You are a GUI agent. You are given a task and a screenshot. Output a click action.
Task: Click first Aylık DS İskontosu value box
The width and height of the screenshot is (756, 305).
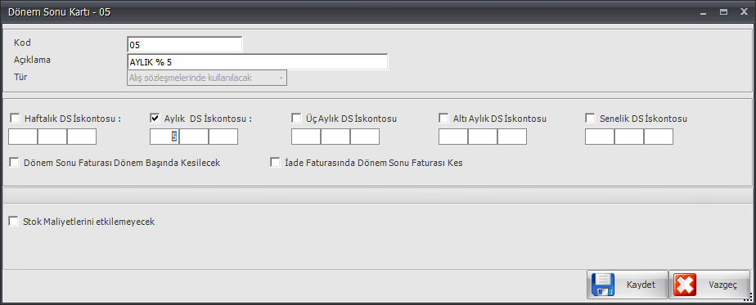pyautogui.click(x=164, y=137)
